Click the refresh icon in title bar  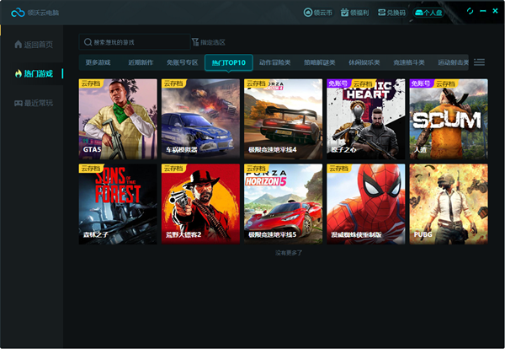(470, 11)
